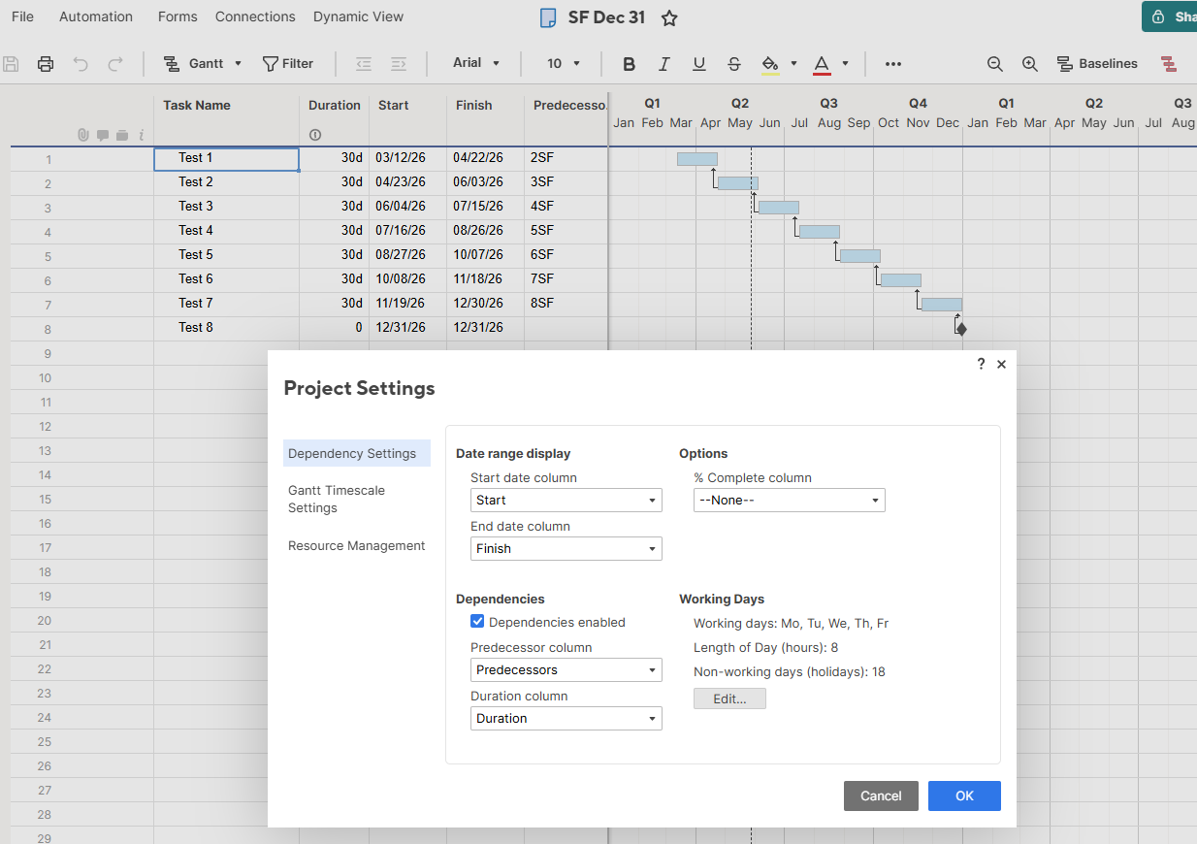Open the more options ellipsis
This screenshot has width=1197, height=844.
[x=893, y=64]
